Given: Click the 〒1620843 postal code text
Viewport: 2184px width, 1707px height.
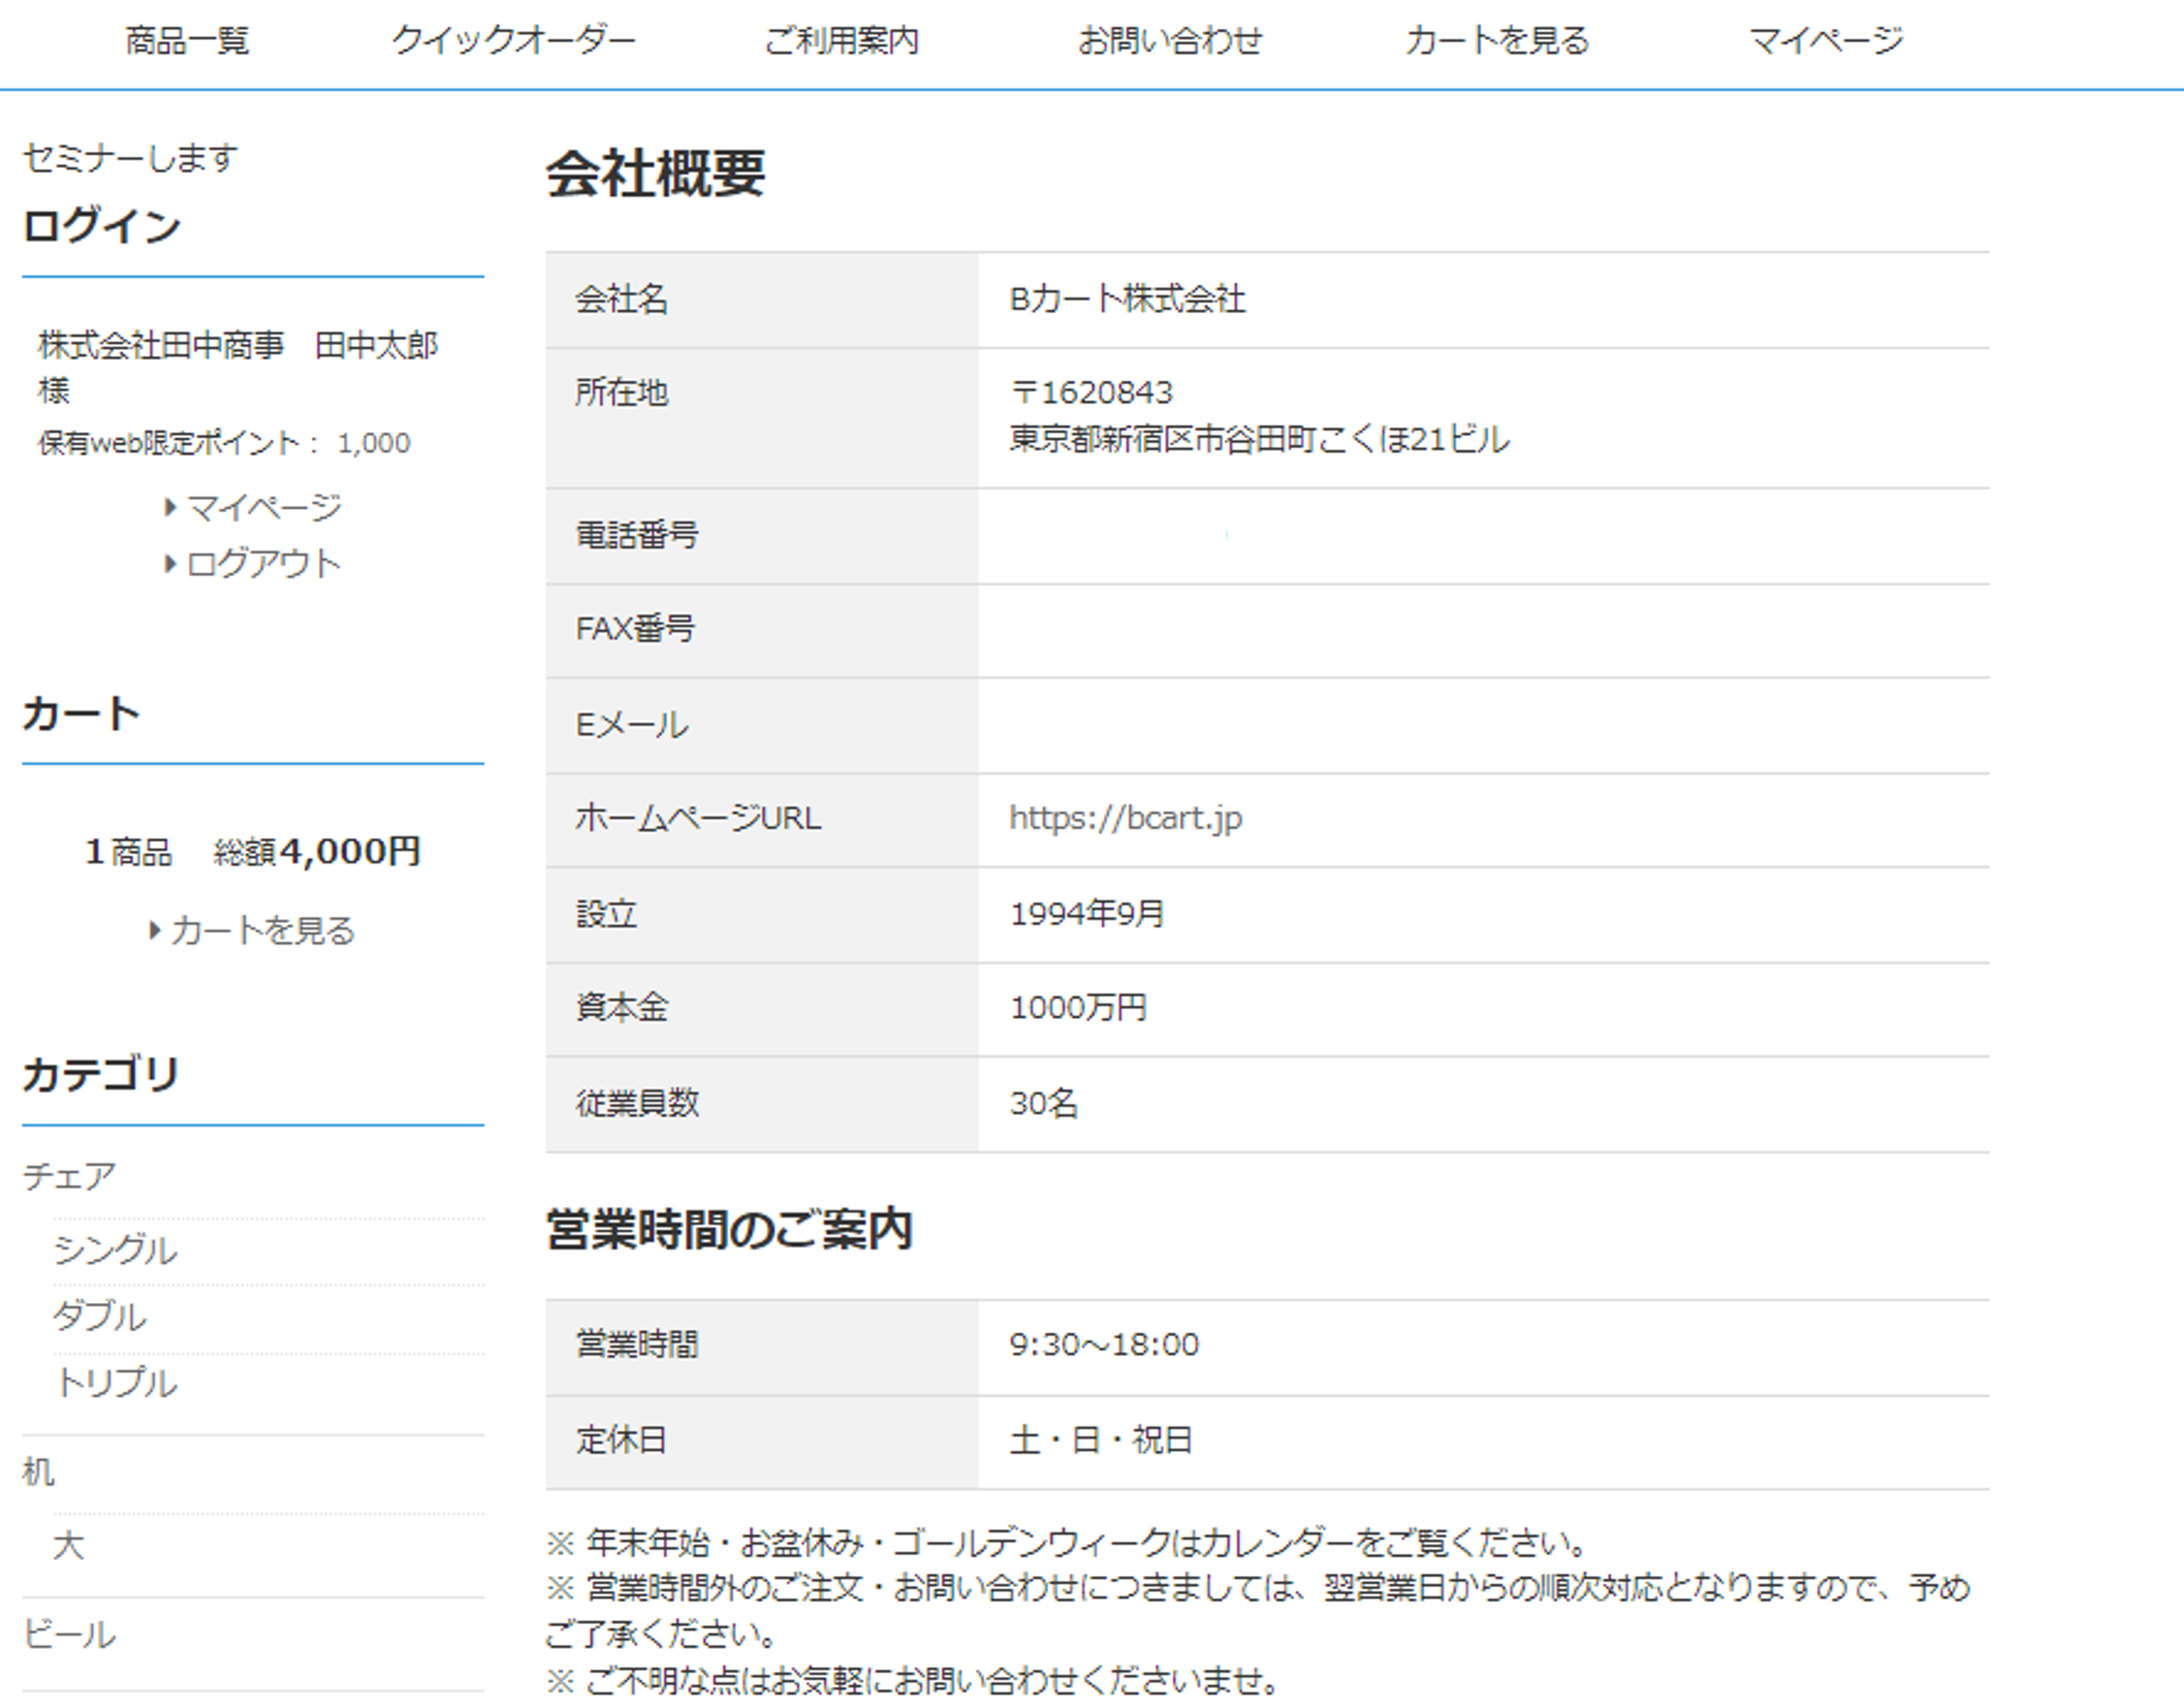Looking at the screenshot, I should click(x=1091, y=392).
